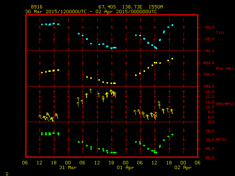Select the '12.0' wind speed tick
235x176 pixels.
click(x=210, y=97)
